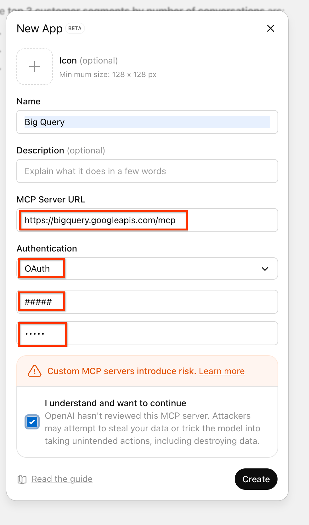
Task: Click the orange warning banner about custom MCP servers
Action: pyautogui.click(x=147, y=371)
